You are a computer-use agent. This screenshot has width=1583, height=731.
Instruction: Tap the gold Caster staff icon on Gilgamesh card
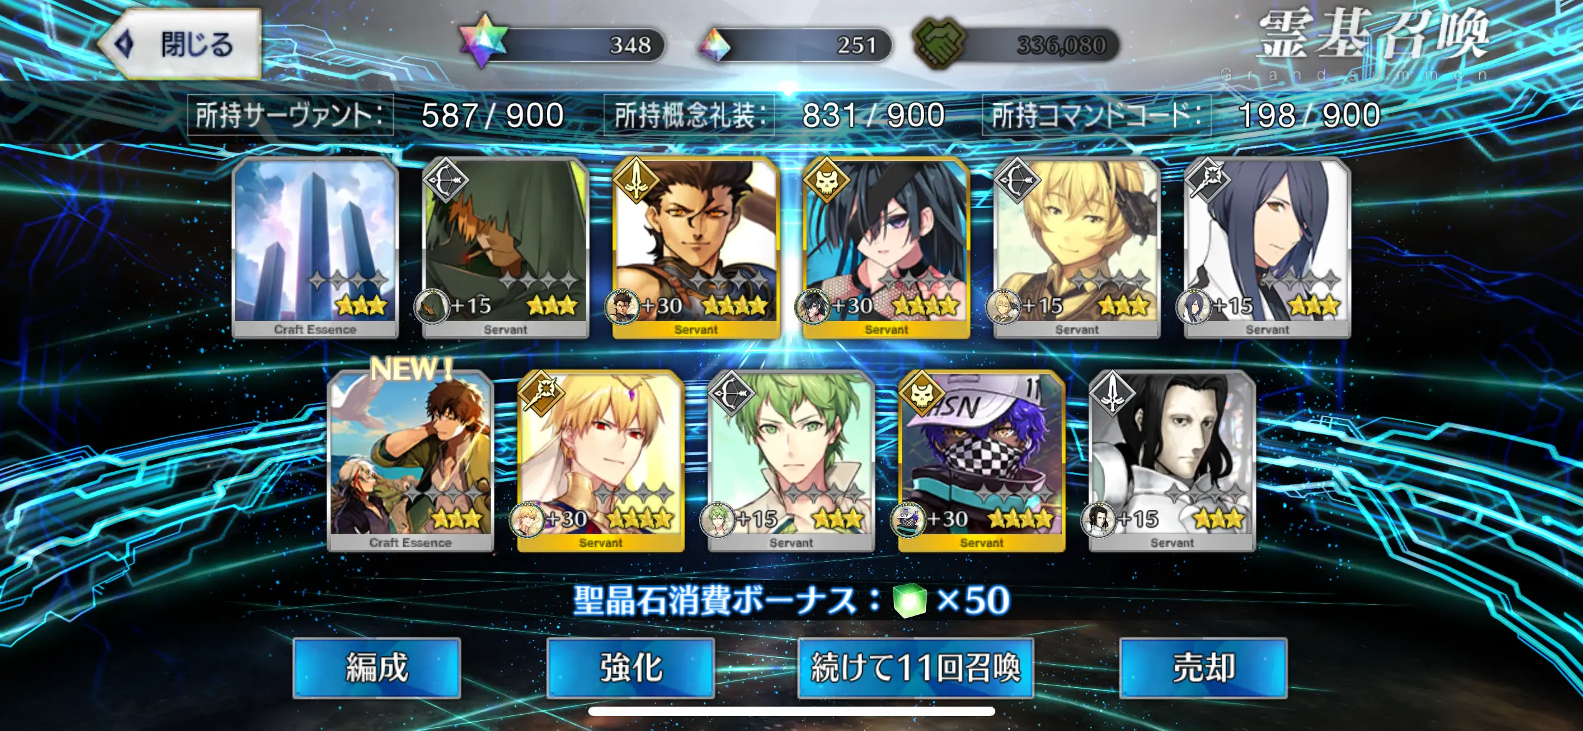541,393
